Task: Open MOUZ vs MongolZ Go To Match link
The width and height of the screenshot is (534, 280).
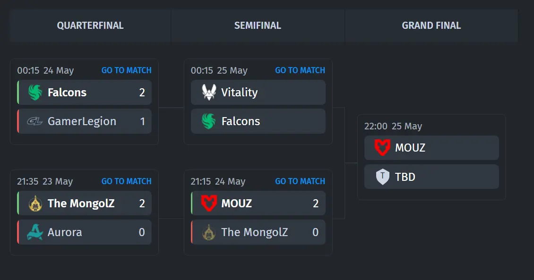Action: [x=300, y=181]
